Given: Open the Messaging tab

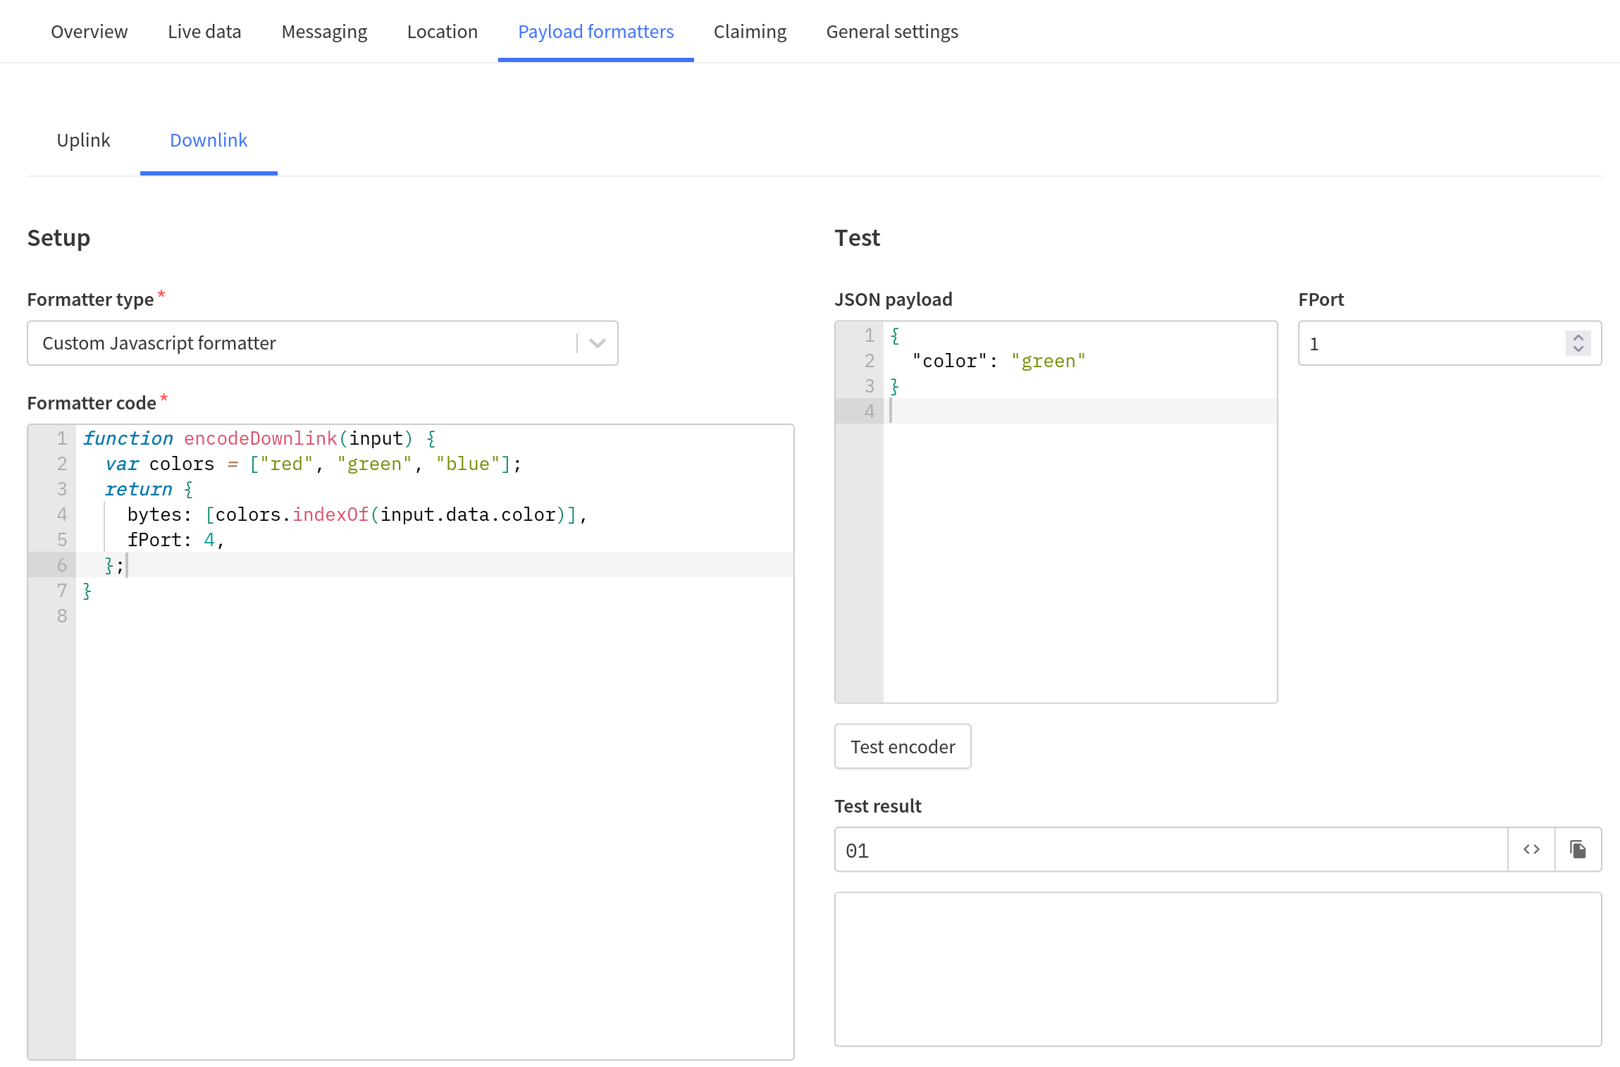Looking at the screenshot, I should tap(324, 32).
